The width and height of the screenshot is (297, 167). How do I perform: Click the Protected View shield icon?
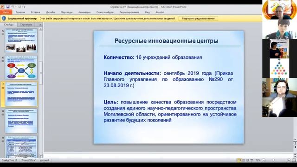click(x=4, y=19)
